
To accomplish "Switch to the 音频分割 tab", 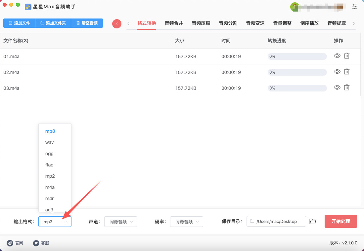I will [x=228, y=23].
